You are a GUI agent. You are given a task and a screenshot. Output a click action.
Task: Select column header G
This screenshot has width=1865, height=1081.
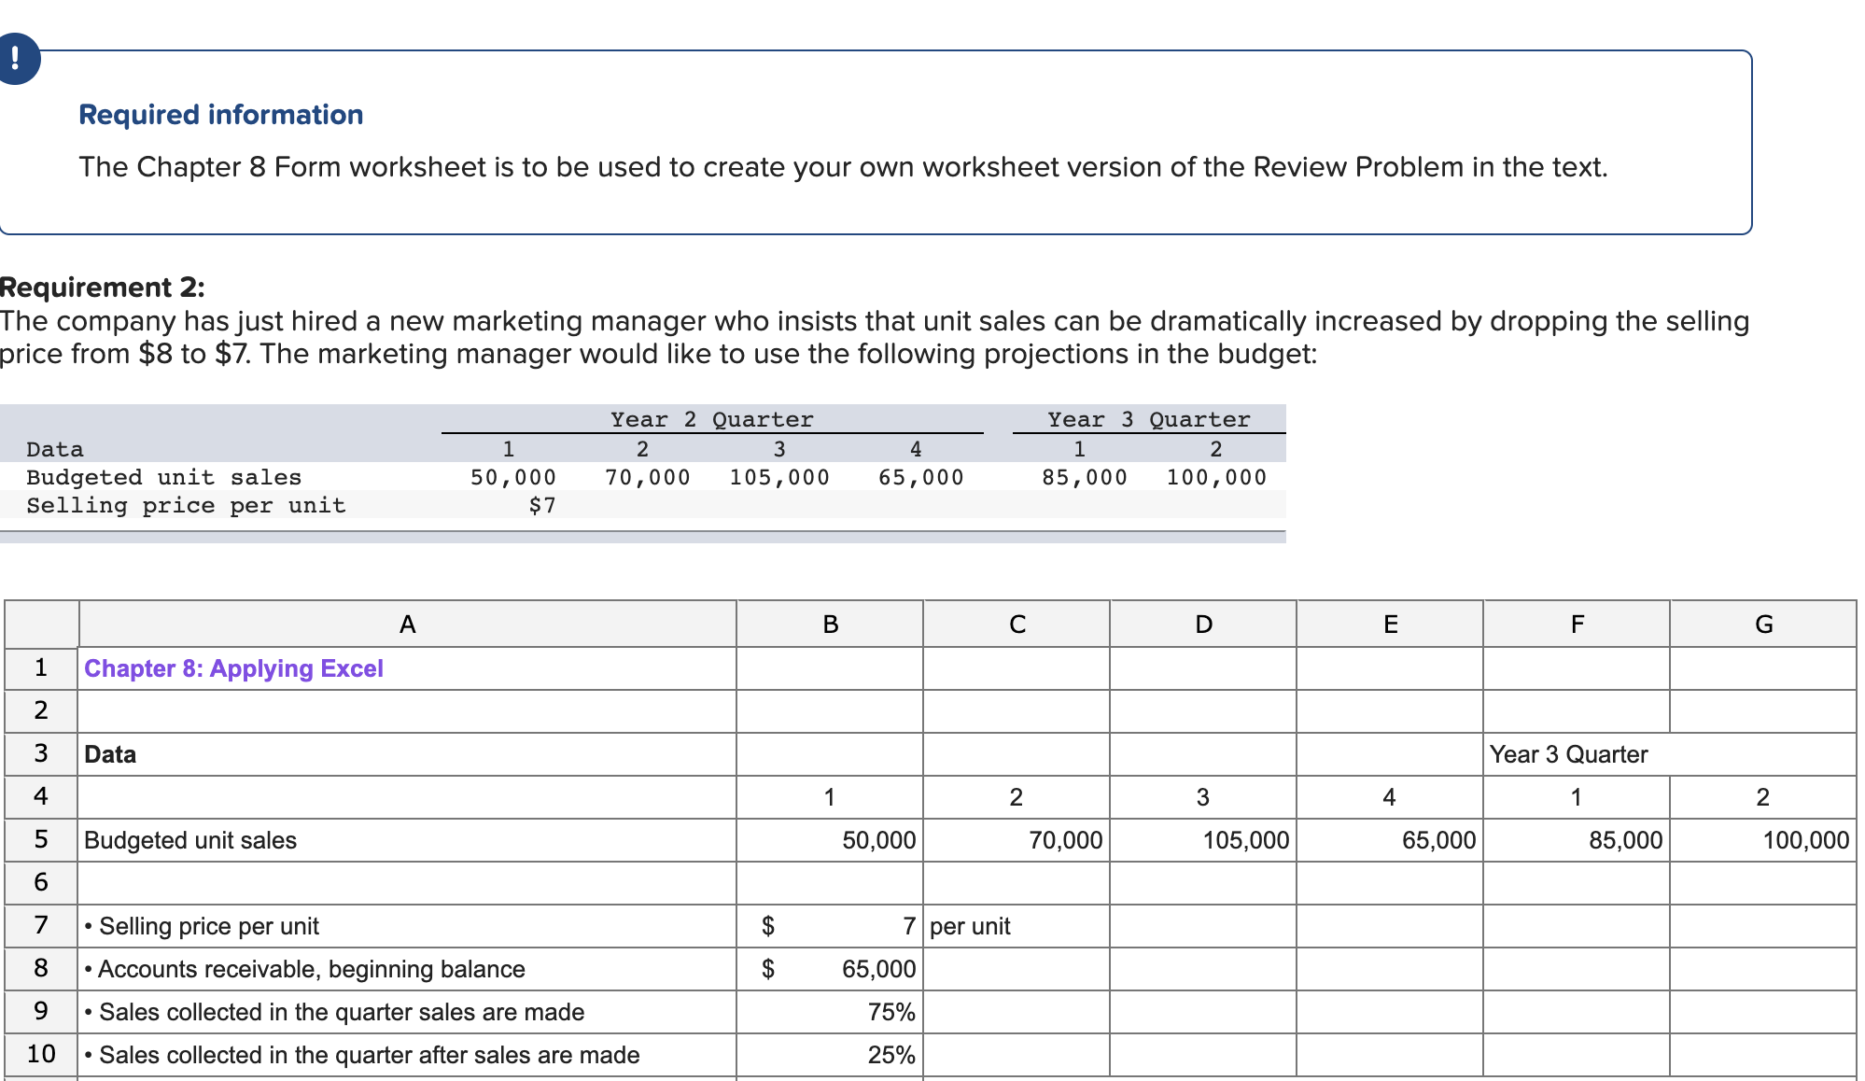[x=1764, y=624]
